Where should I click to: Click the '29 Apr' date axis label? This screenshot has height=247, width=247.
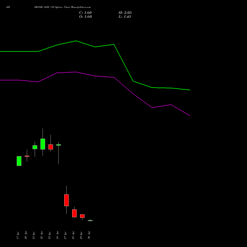(x=81, y=236)
